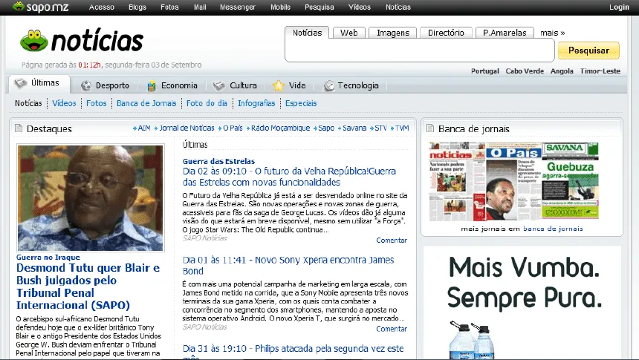Open Messenger in the top bar

tap(238, 7)
